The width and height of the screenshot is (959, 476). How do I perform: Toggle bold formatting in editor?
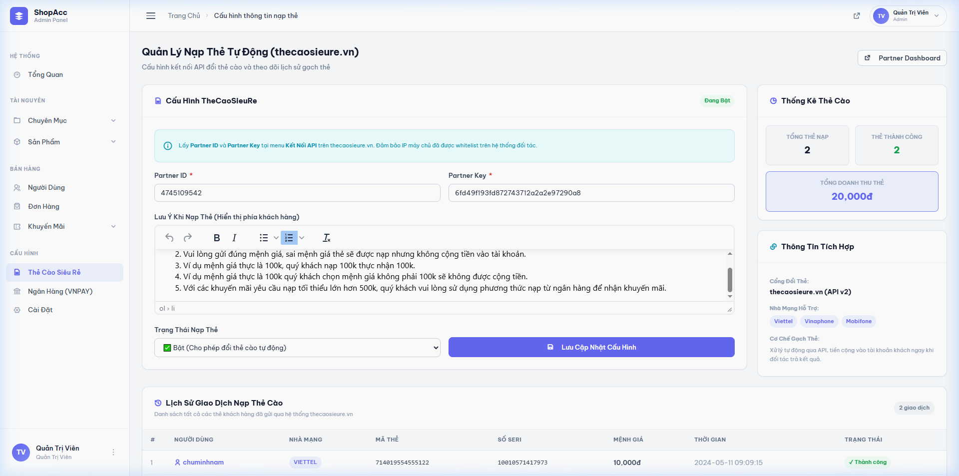click(x=217, y=238)
